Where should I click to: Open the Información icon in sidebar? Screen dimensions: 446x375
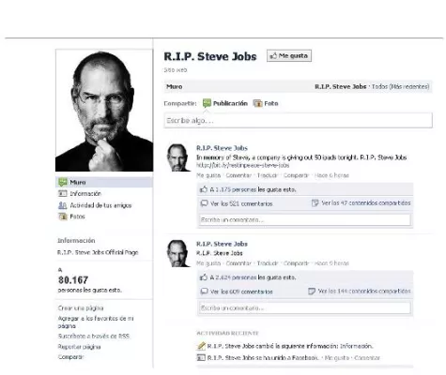click(63, 193)
